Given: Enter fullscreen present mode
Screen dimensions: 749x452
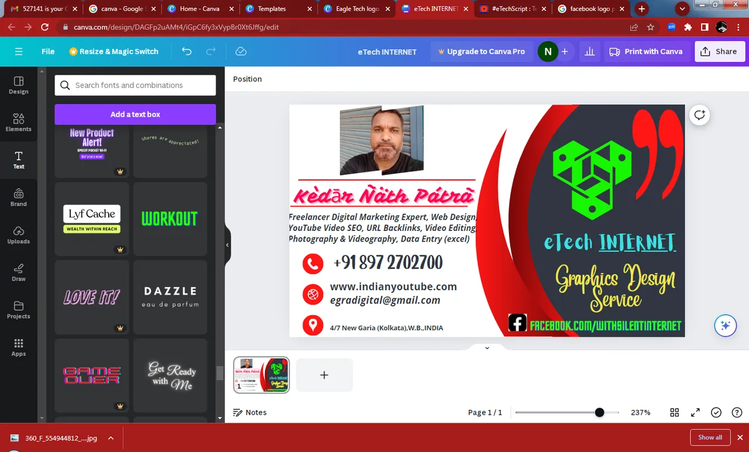Looking at the screenshot, I should (x=695, y=412).
